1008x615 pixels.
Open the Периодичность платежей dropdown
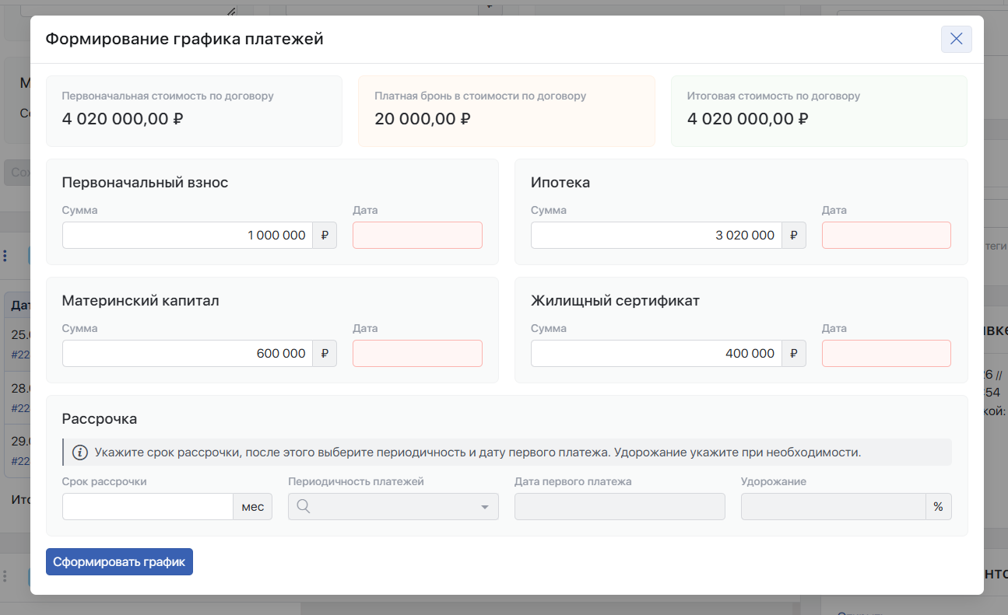coord(393,507)
